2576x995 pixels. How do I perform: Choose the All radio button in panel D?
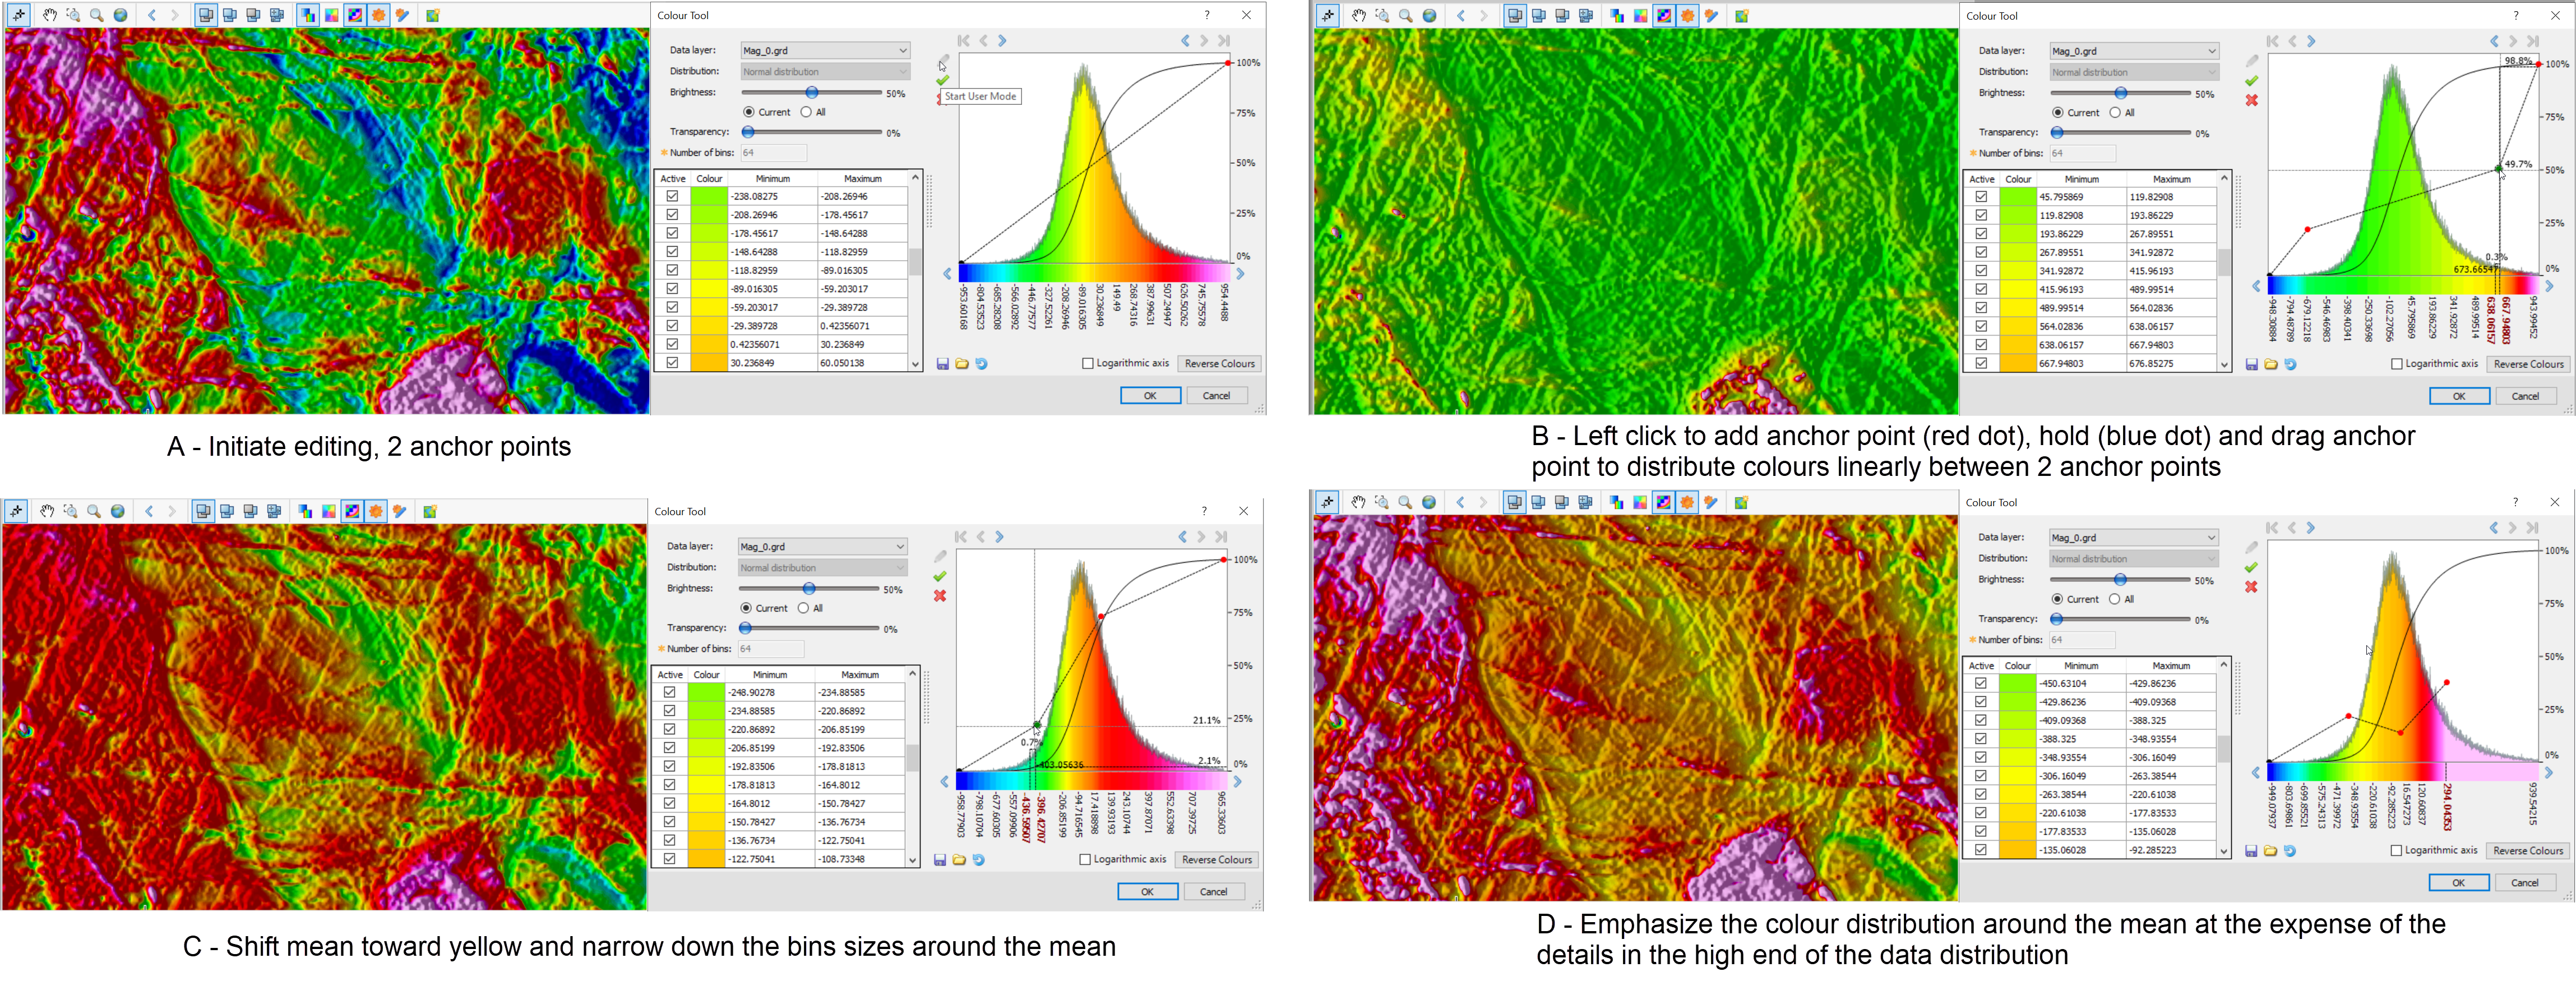click(x=2114, y=599)
